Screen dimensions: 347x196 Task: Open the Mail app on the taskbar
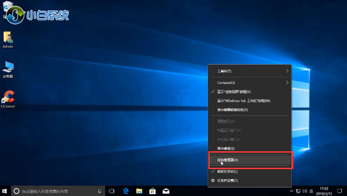pos(166,191)
